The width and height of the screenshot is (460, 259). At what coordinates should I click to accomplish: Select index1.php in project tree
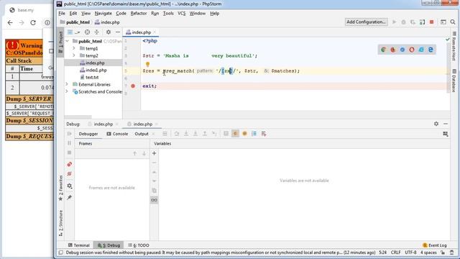coord(93,71)
